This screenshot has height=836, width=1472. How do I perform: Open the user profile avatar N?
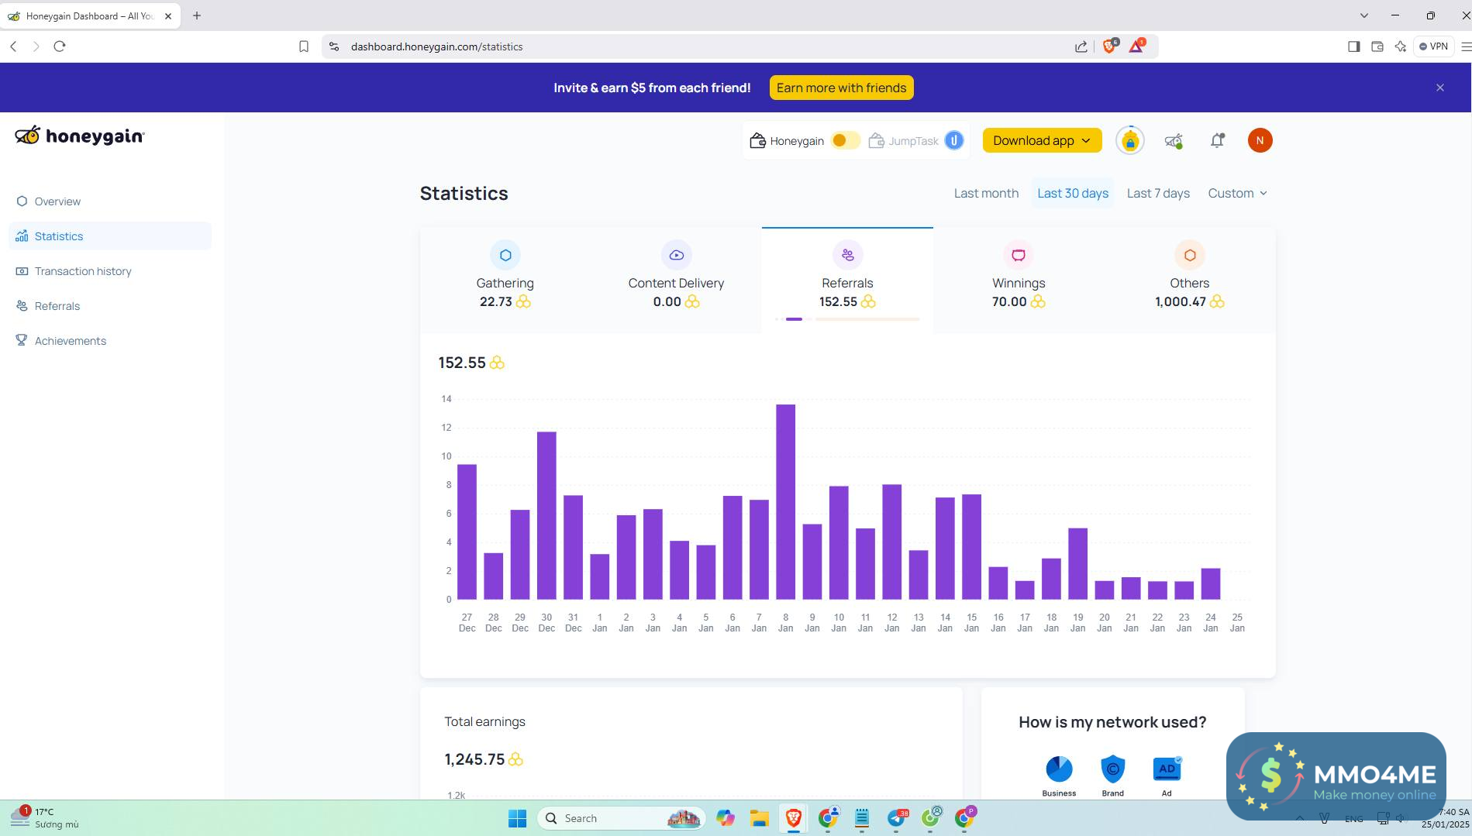tap(1260, 140)
